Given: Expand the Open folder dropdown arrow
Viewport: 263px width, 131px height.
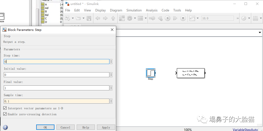Looking at the screenshot, I should (x=83, y=18).
